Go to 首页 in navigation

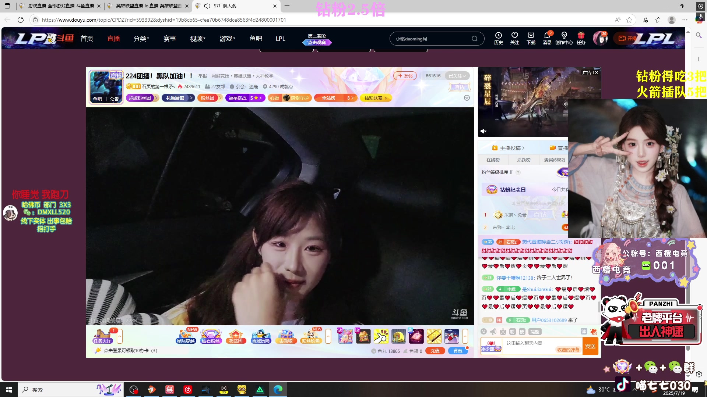[87, 39]
